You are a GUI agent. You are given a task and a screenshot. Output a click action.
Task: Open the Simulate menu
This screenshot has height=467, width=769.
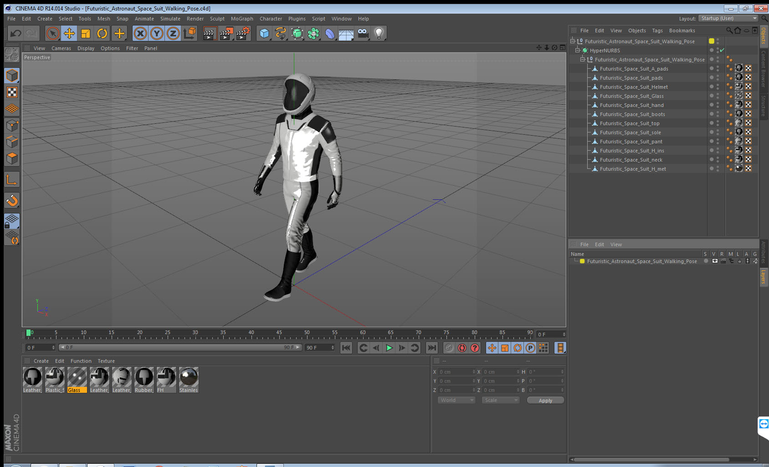pyautogui.click(x=170, y=19)
